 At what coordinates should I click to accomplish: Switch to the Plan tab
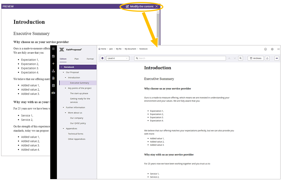tap(76, 59)
